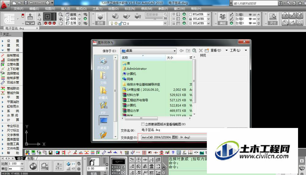Open 文档 in dialog places bar
Image resolution: width=306 pixels, height=175 pixels.
103,78
